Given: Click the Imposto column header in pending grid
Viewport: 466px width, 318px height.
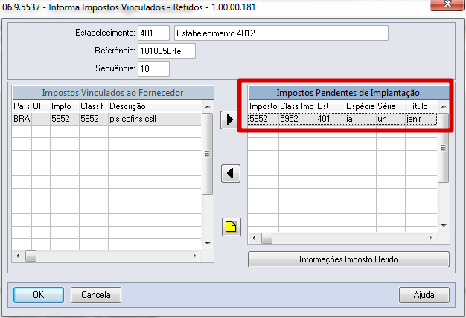Looking at the screenshot, I should [264, 106].
